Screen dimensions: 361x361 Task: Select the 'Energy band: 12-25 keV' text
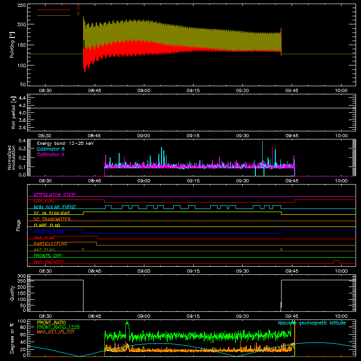coord(65,143)
